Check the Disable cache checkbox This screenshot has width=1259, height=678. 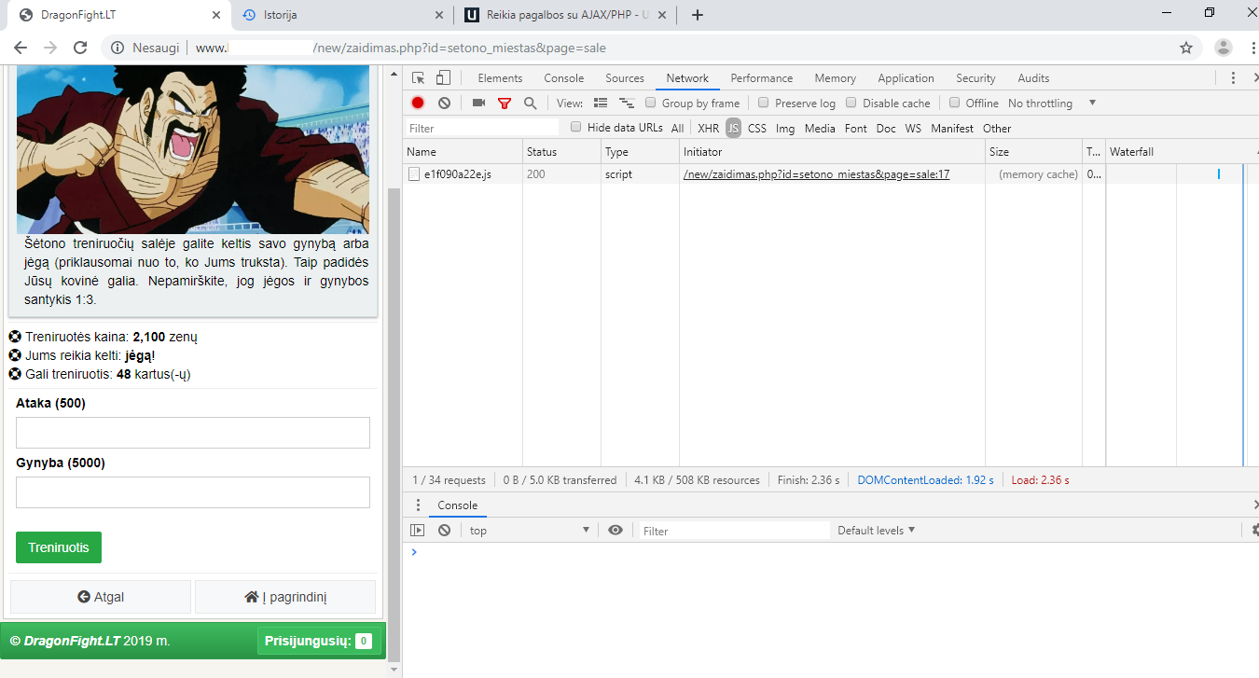(851, 103)
